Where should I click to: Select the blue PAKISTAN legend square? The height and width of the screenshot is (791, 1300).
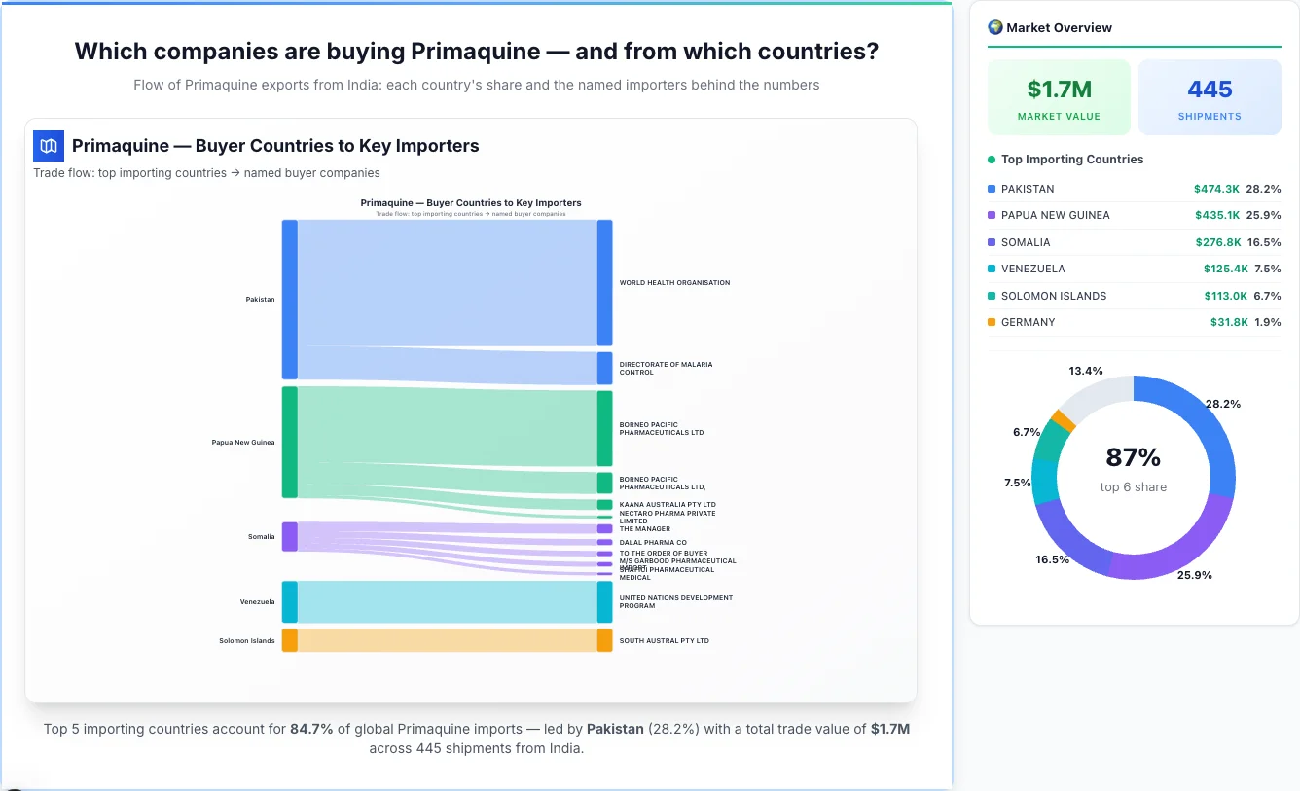pyautogui.click(x=992, y=189)
